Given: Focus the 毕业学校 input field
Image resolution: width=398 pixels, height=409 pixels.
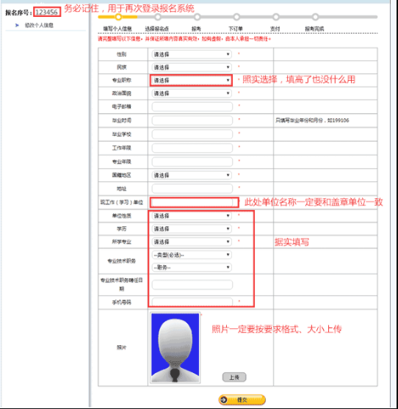Looking at the screenshot, I should pyautogui.click(x=192, y=134).
